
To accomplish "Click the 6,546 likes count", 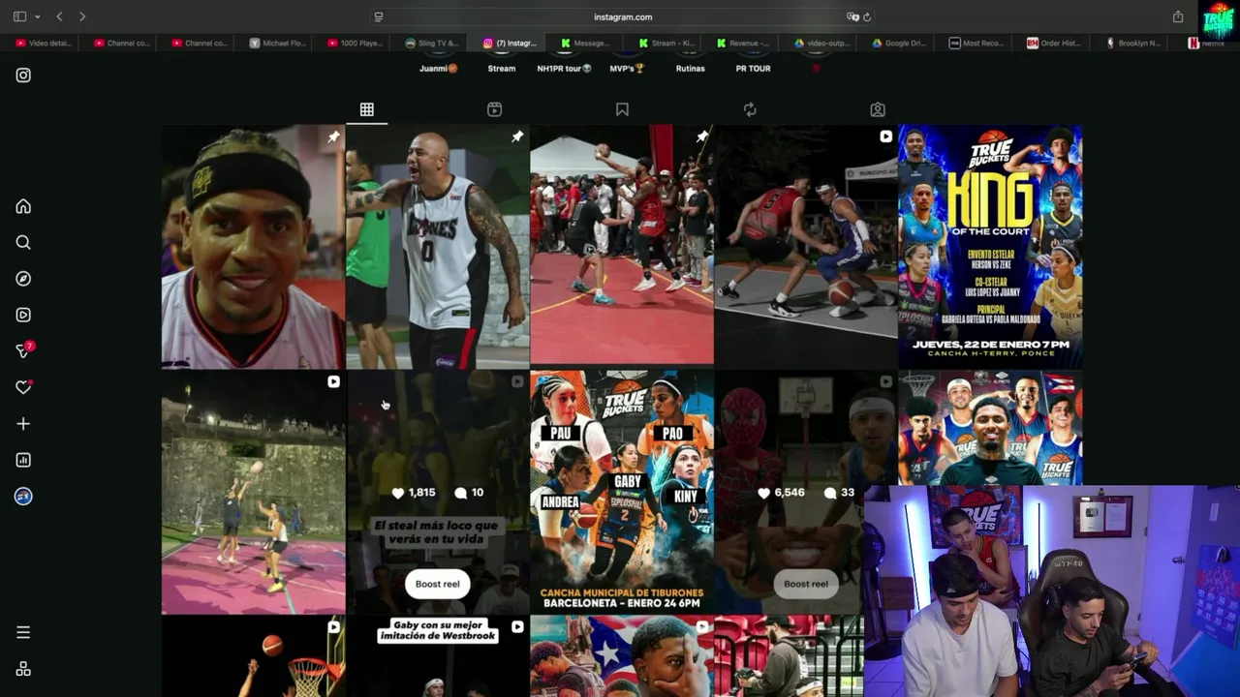I will (x=782, y=493).
